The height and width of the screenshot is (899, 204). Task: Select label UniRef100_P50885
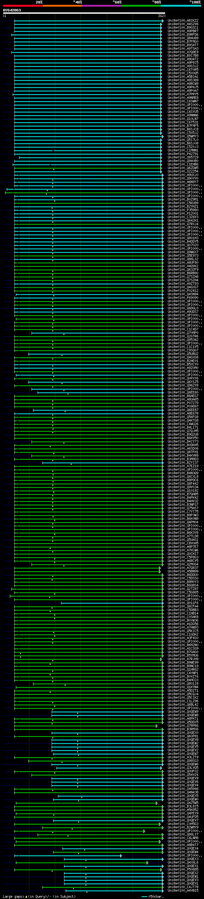183,870
